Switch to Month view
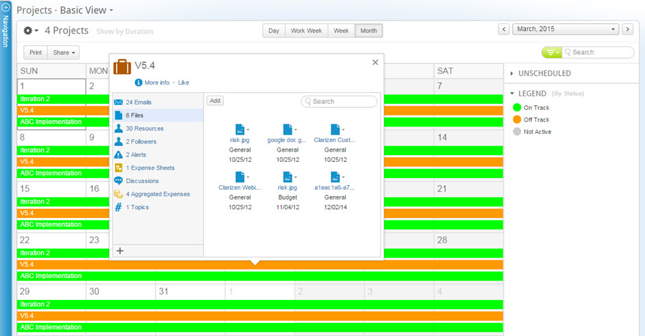Image resolution: width=645 pixels, height=336 pixels. 368,31
